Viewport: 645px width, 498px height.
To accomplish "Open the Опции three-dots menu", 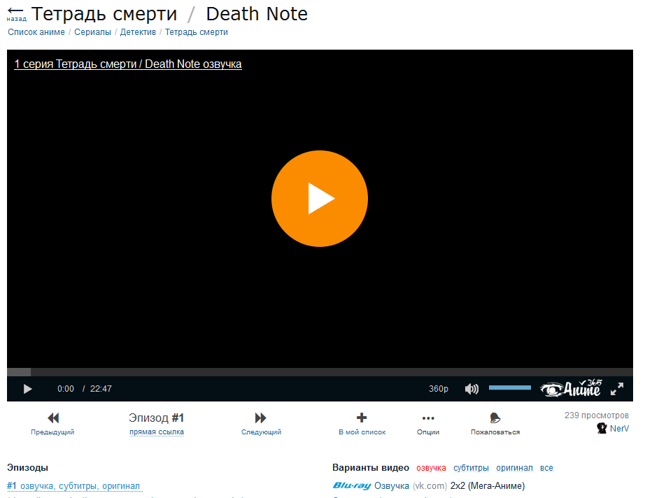I will tap(428, 424).
